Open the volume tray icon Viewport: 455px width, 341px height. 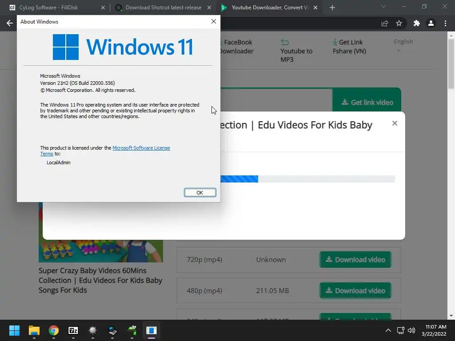(411, 330)
